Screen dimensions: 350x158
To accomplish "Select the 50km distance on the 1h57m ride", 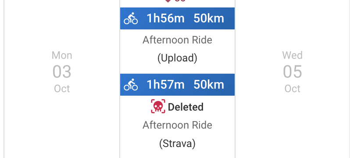I will coord(209,84).
